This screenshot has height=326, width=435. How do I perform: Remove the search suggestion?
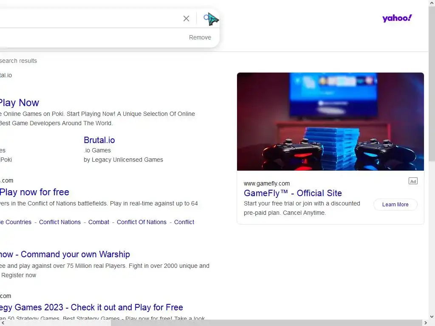(x=200, y=37)
